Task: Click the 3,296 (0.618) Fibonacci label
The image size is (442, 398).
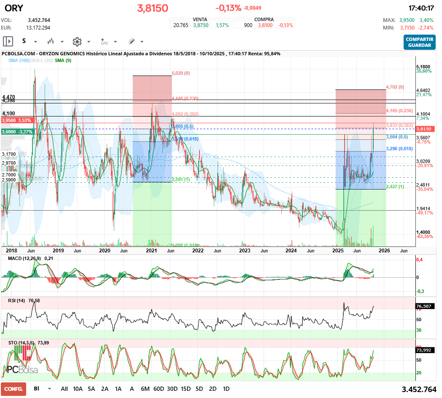Action: [399, 149]
